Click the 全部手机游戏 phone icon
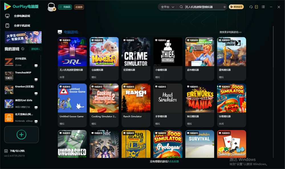The height and width of the screenshot is (169, 285). [7, 25]
